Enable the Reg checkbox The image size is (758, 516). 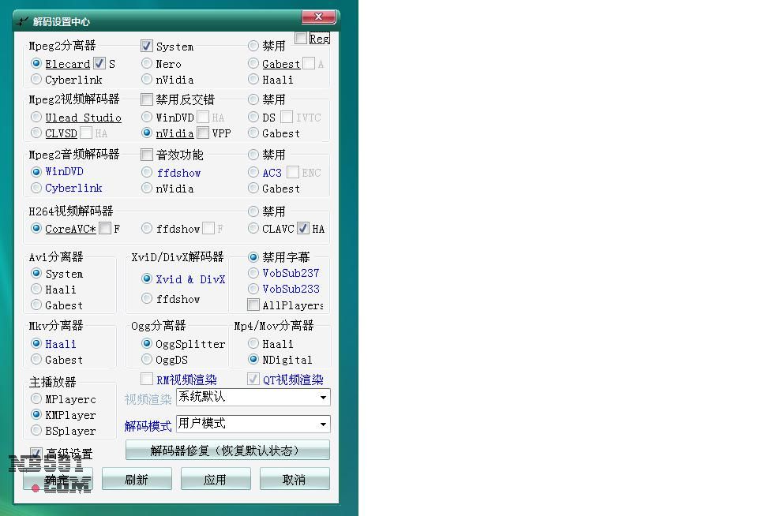(302, 38)
